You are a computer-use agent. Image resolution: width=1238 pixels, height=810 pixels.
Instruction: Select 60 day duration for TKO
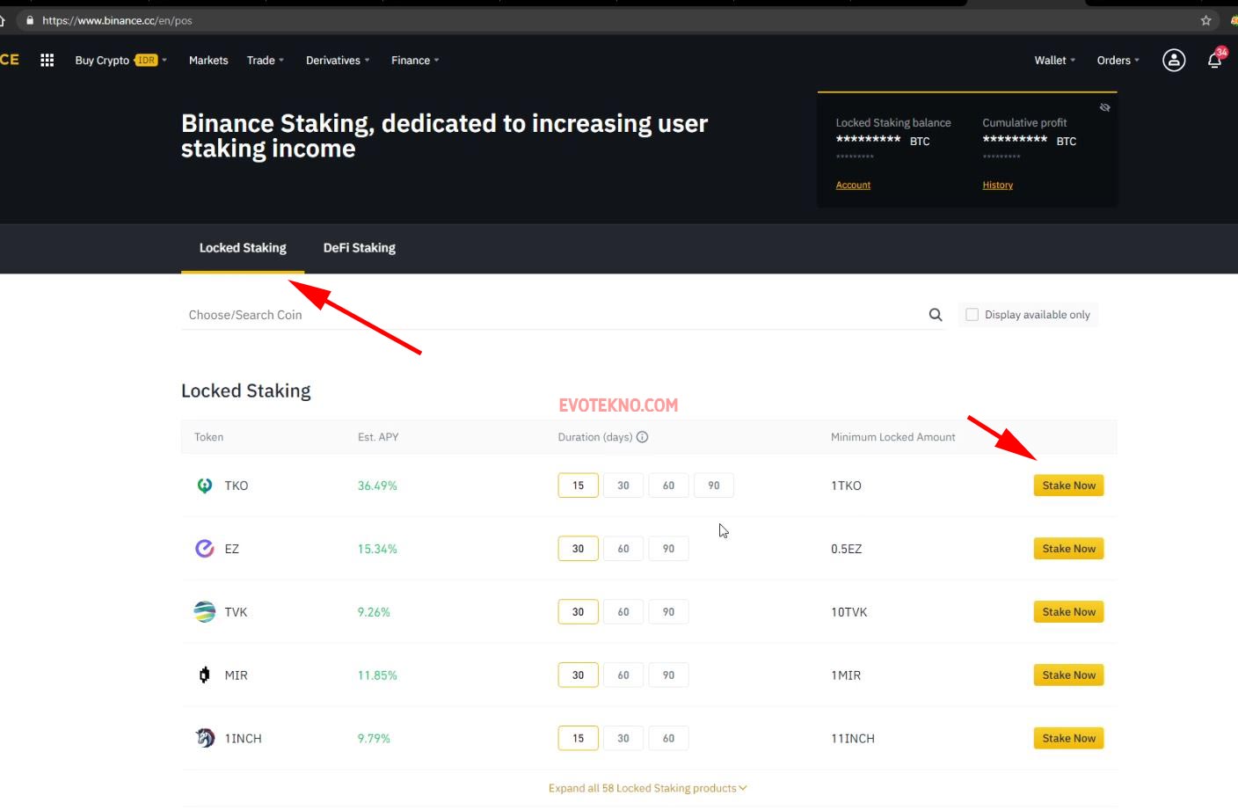coord(669,485)
